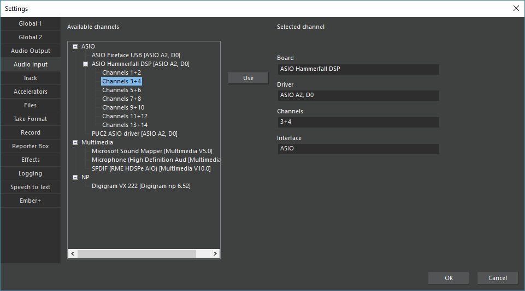Viewport: 525px width, 291px height.
Task: Click the Use button
Action: tap(248, 78)
